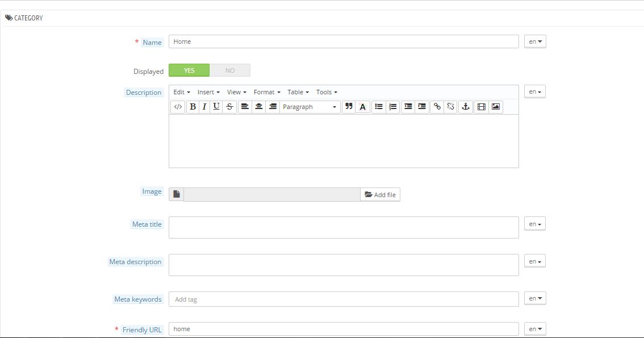Focus the Meta title input field

pos(344,228)
